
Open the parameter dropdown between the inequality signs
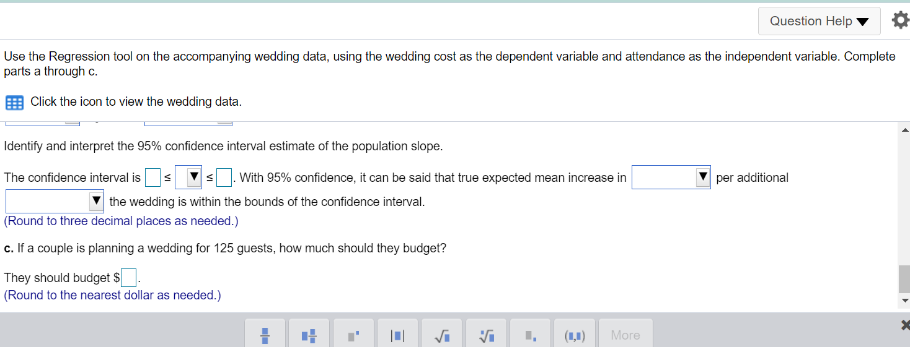(188, 178)
